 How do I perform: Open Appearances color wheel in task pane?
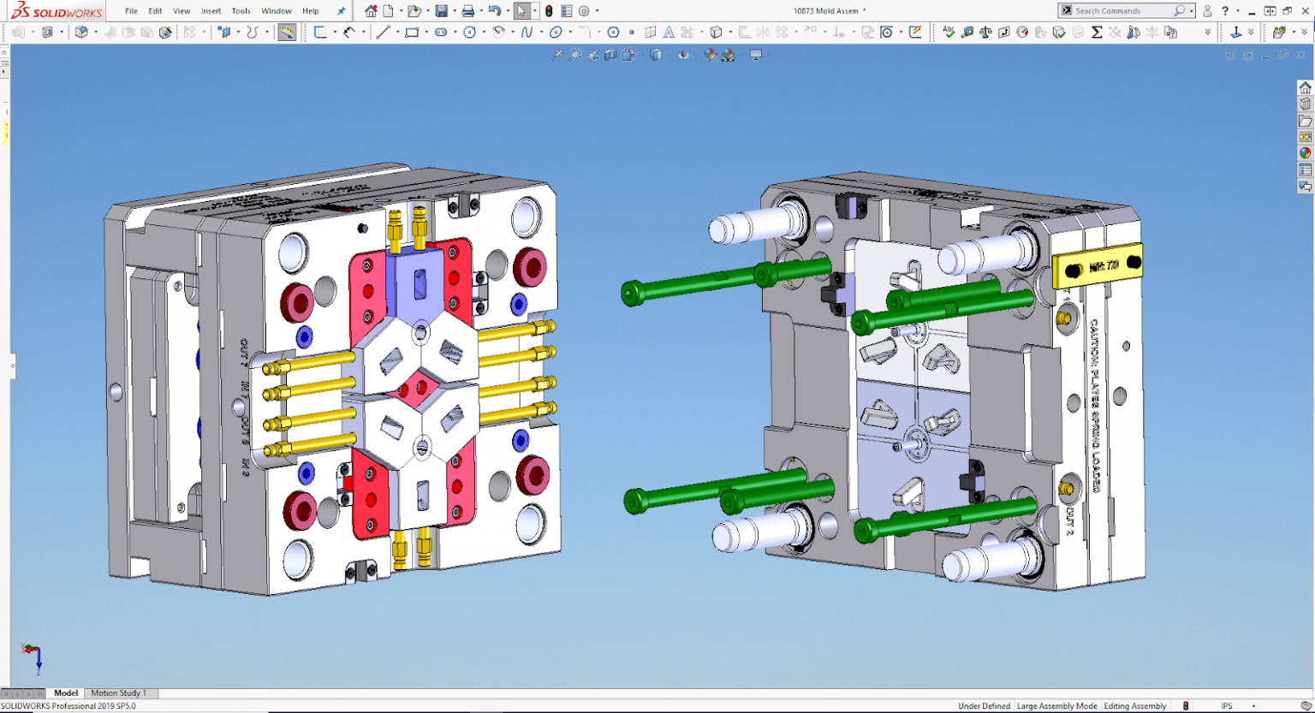click(1305, 153)
